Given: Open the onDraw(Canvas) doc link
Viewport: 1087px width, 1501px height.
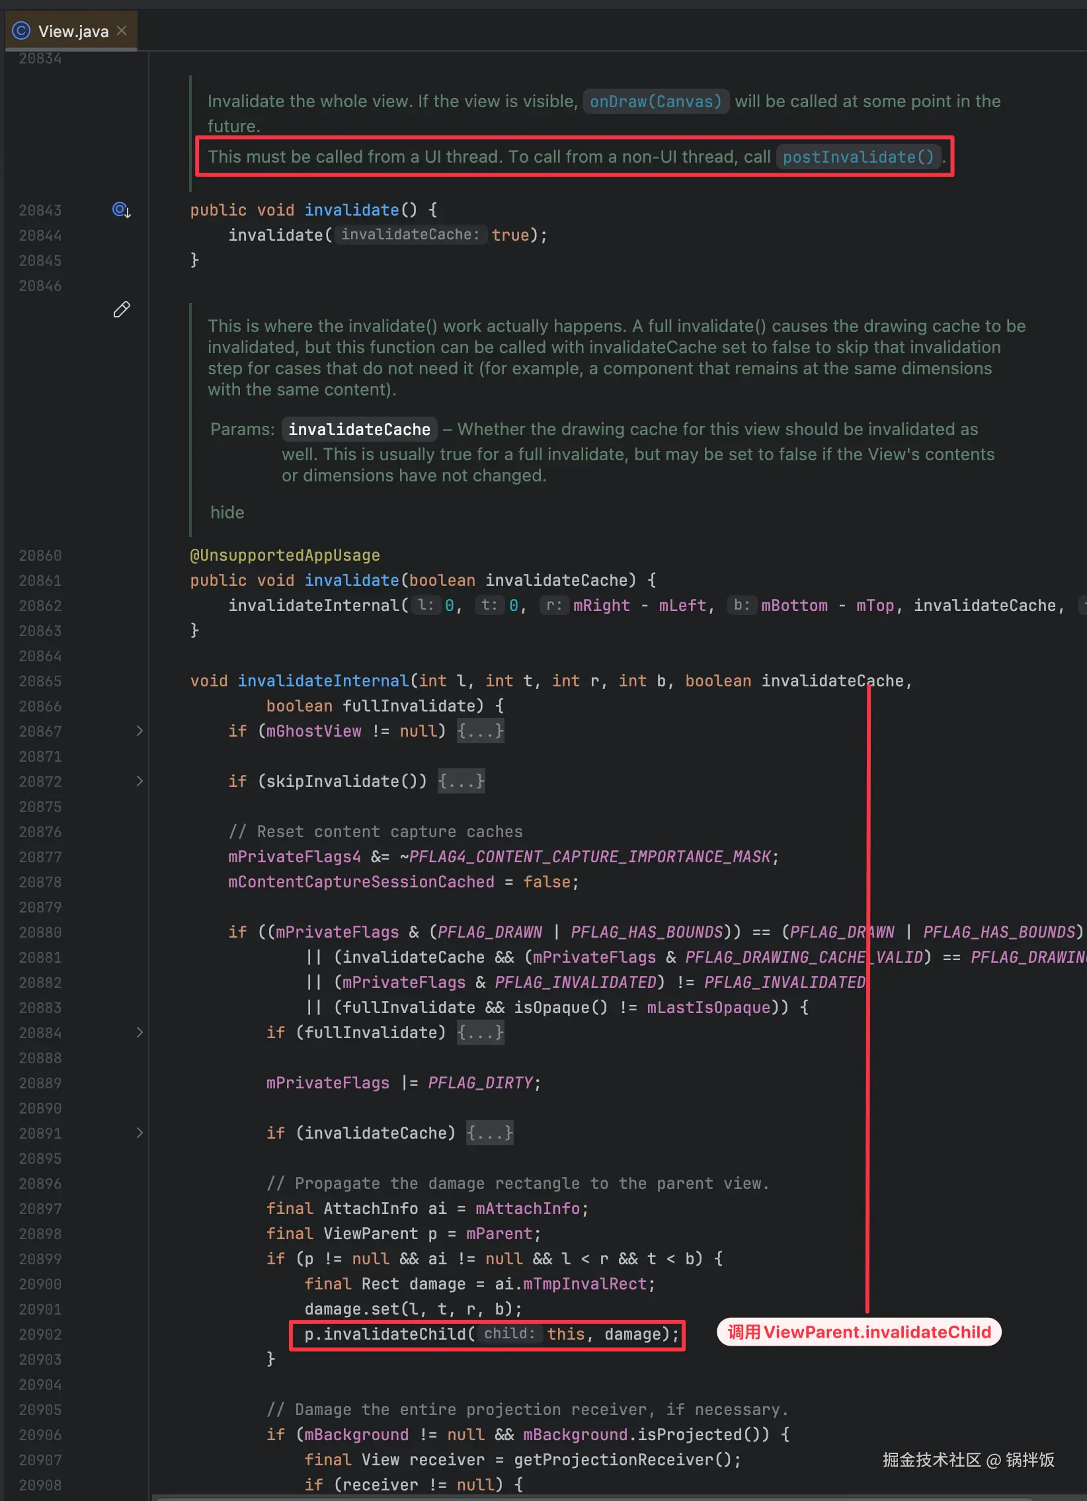Looking at the screenshot, I should click(x=656, y=101).
